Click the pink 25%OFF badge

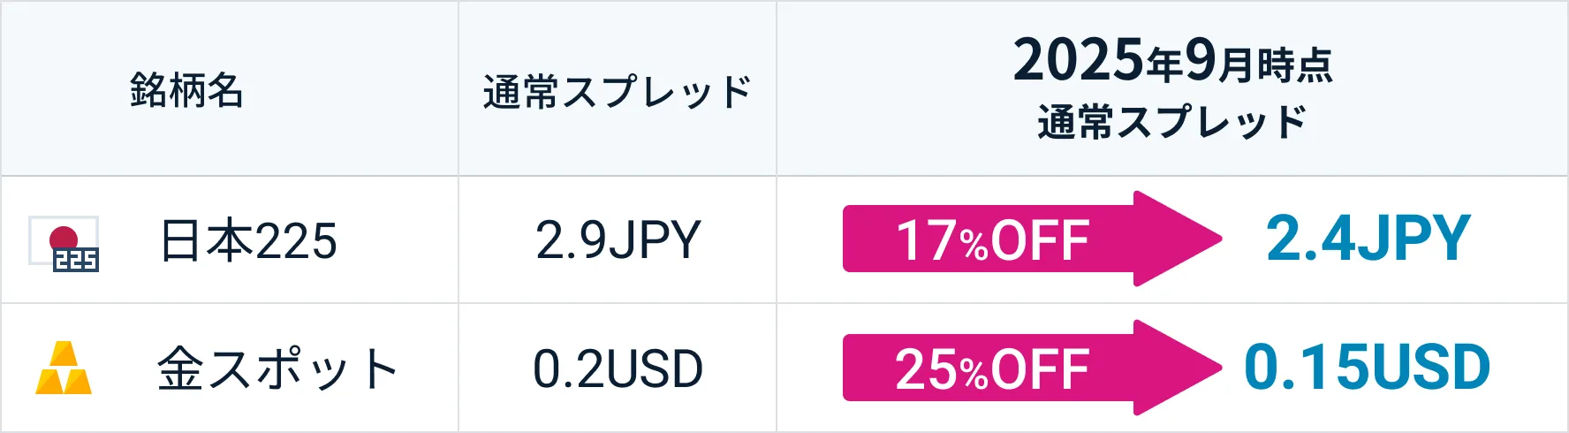[x=991, y=368]
